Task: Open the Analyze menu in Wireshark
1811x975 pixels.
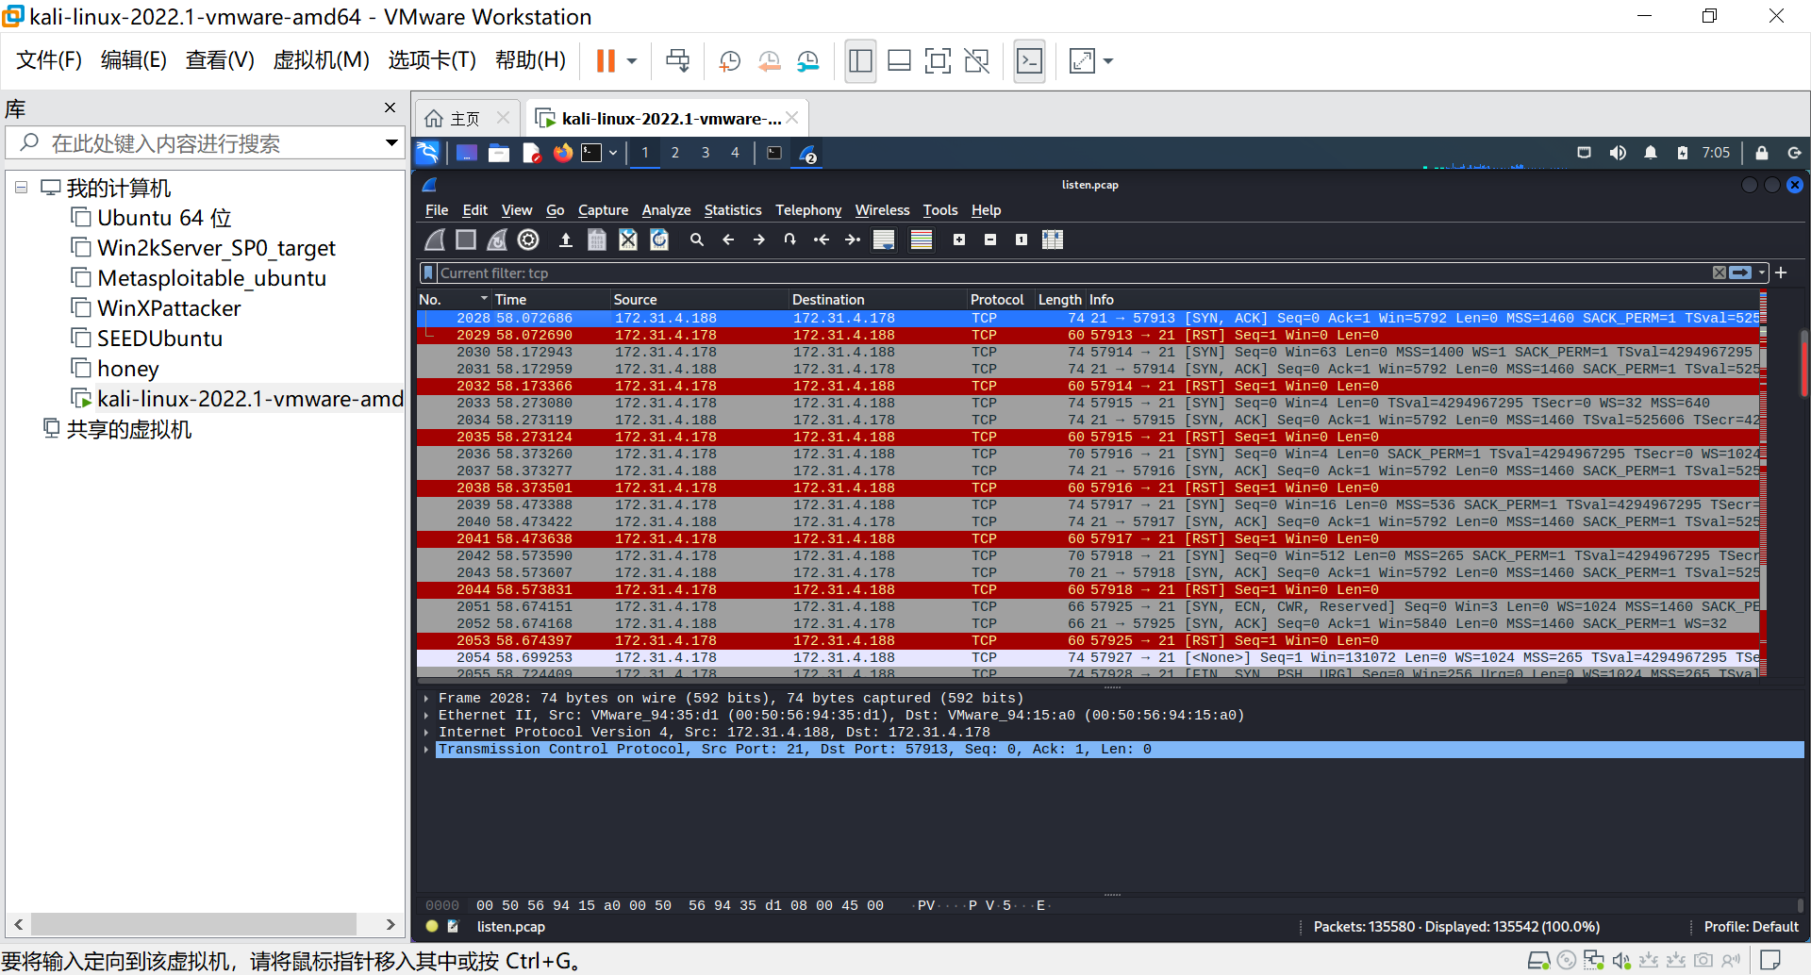Action: click(x=666, y=210)
